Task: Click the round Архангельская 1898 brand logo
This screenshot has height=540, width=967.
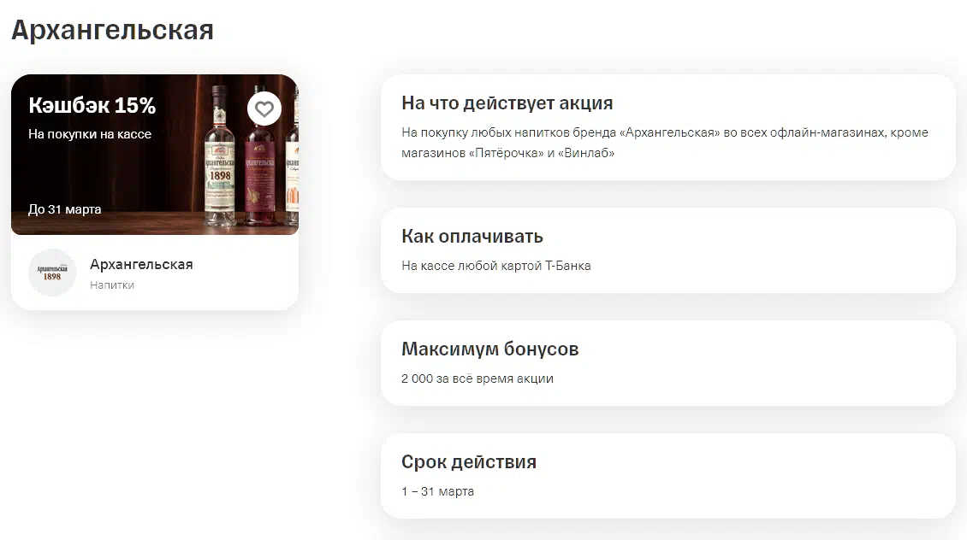Action: coord(52,273)
